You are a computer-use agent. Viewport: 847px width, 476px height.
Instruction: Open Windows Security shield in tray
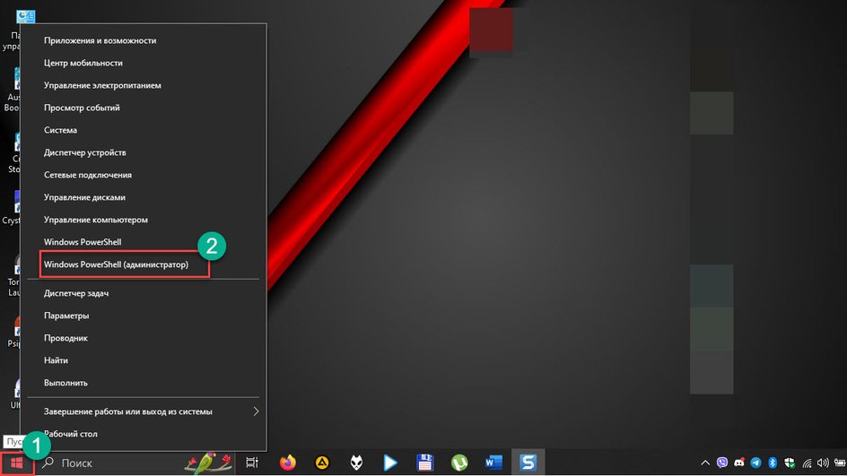(x=790, y=463)
